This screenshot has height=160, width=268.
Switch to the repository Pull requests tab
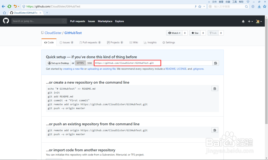tap(90, 43)
